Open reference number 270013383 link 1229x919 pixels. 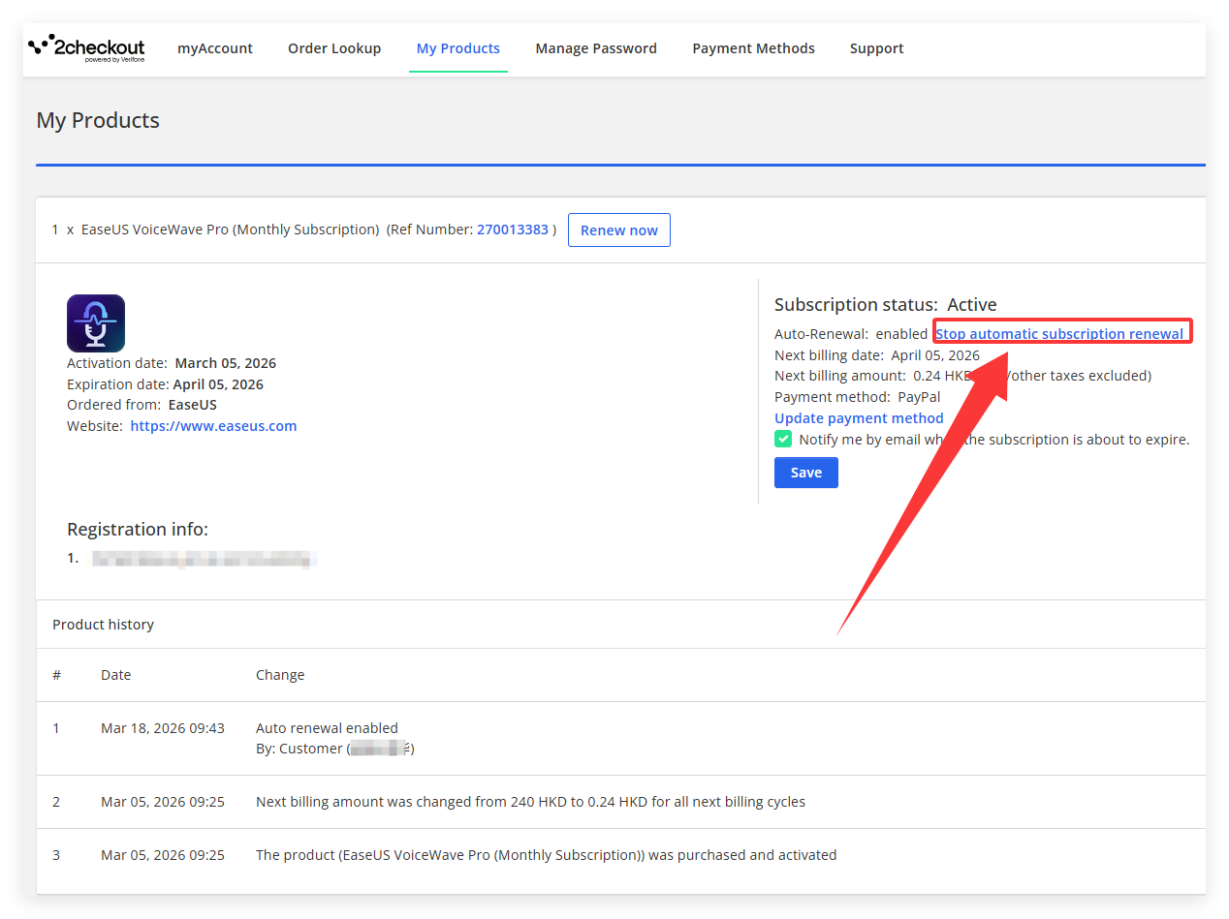pyautogui.click(x=513, y=230)
